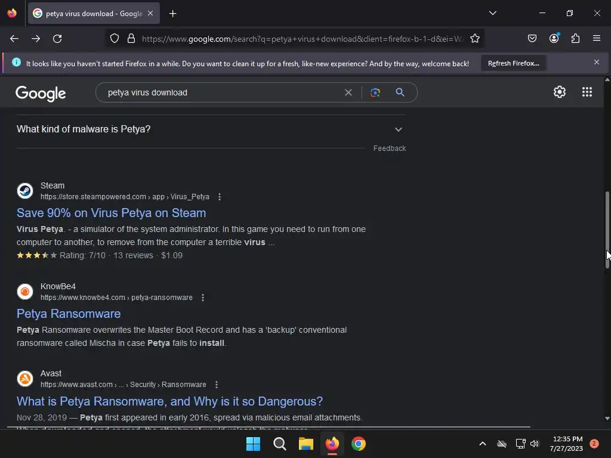
Task: Open the Firefox account menu
Action: coord(554,38)
